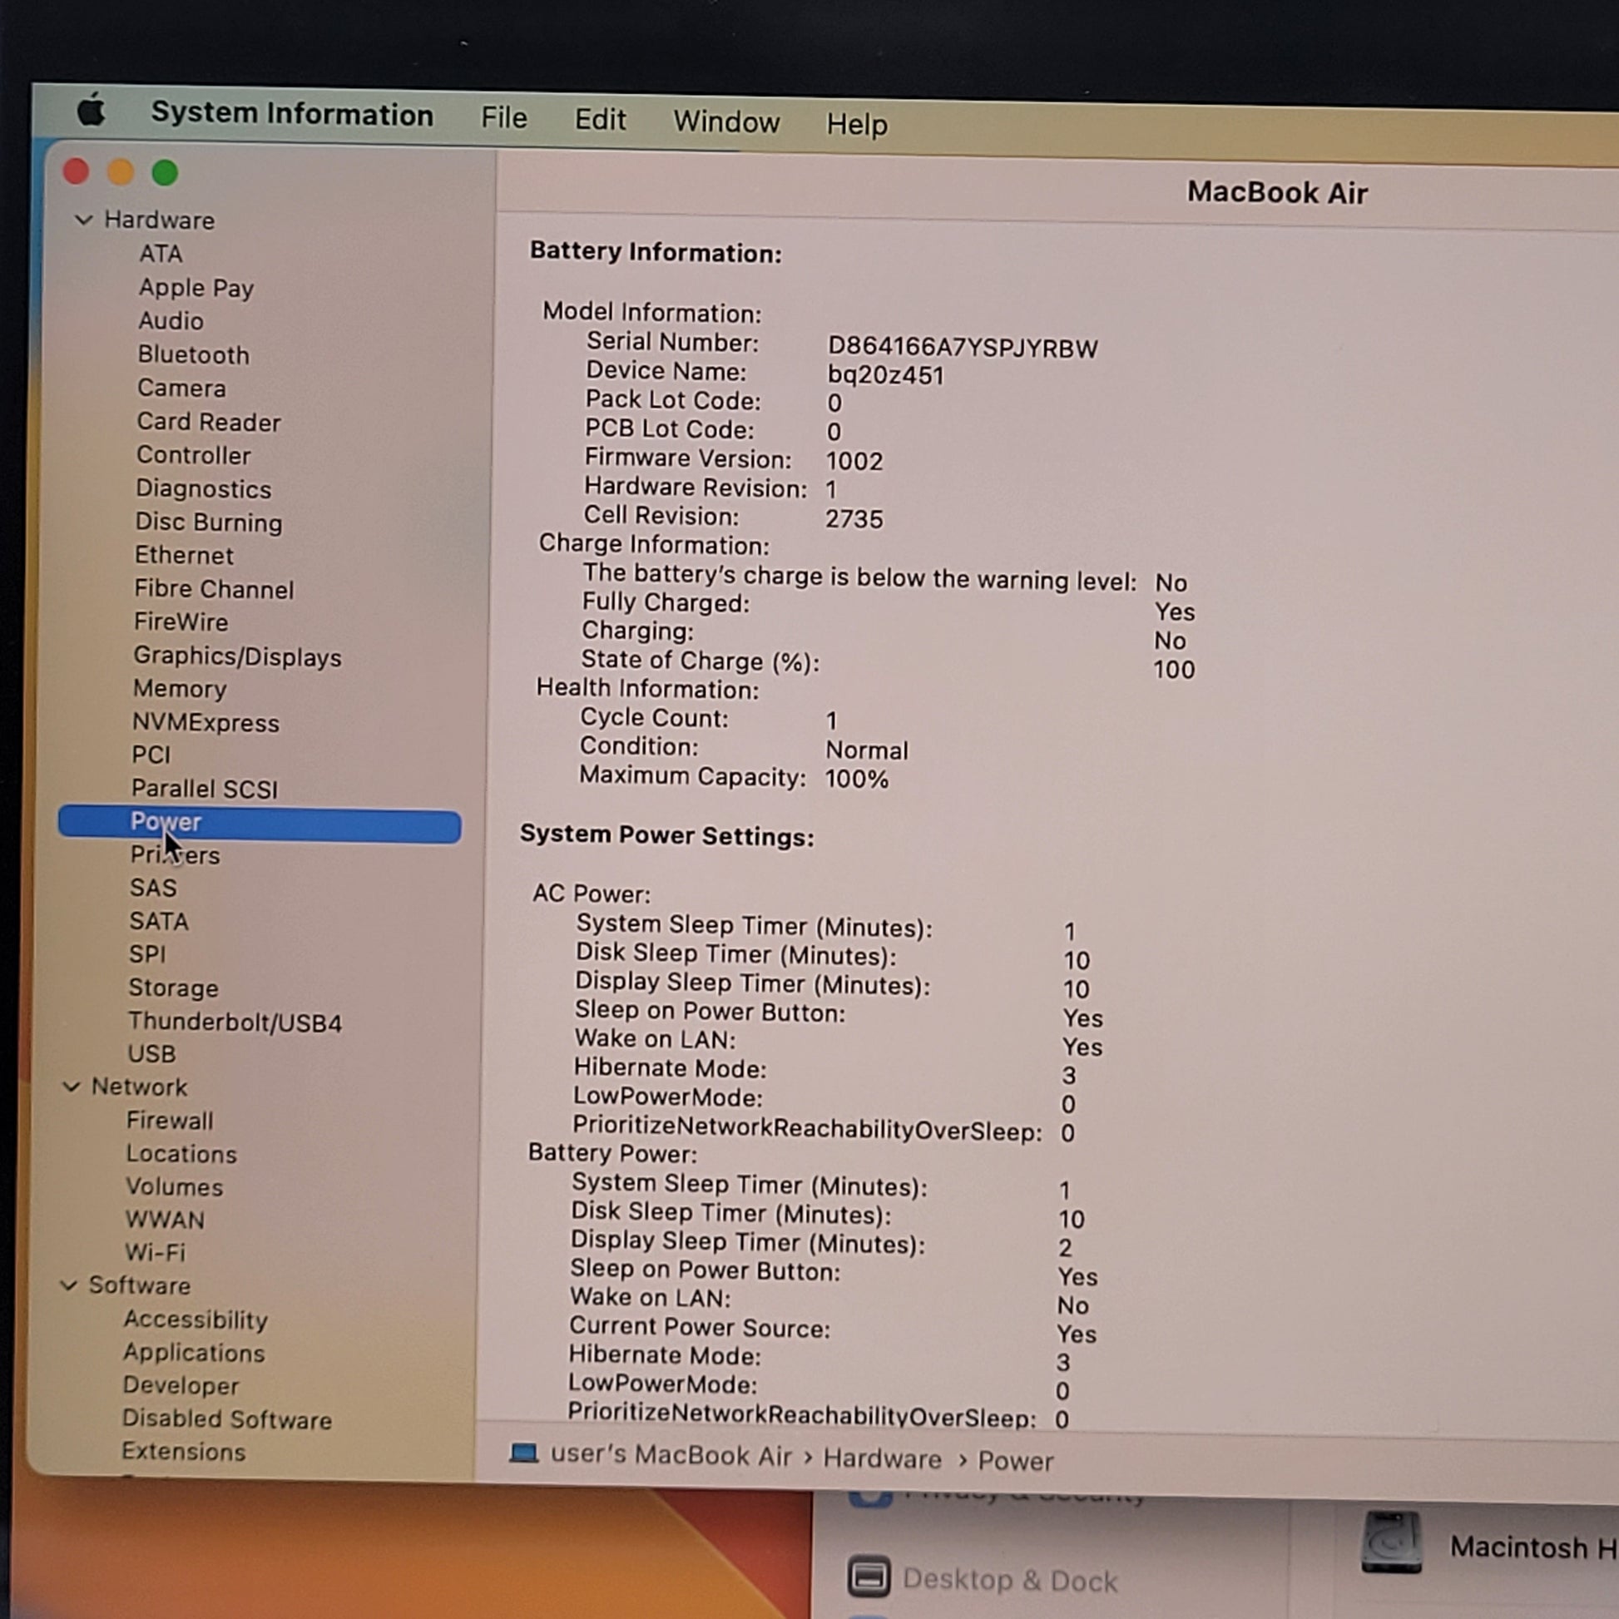Select Wi-Fi under Network
Image resolution: width=1619 pixels, height=1619 pixels.
[x=155, y=1252]
